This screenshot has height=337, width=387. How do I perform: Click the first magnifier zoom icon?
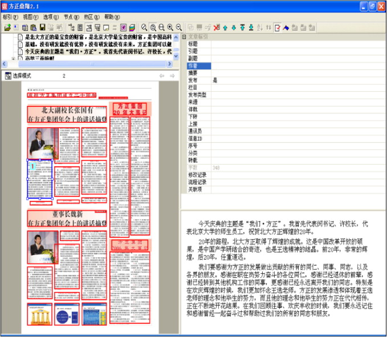click(144, 27)
